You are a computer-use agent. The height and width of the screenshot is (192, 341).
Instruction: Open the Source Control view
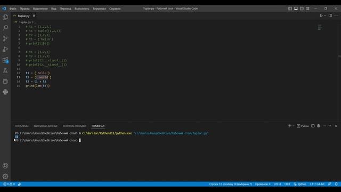pyautogui.click(x=5, y=38)
